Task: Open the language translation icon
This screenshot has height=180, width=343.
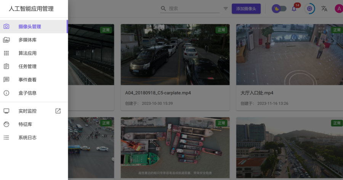Action: pos(324,8)
